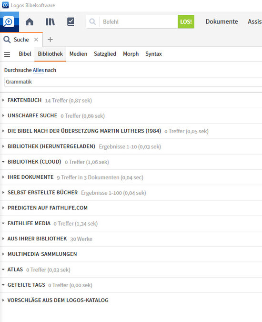
Task: Click the green LOS! button
Action: (x=186, y=21)
